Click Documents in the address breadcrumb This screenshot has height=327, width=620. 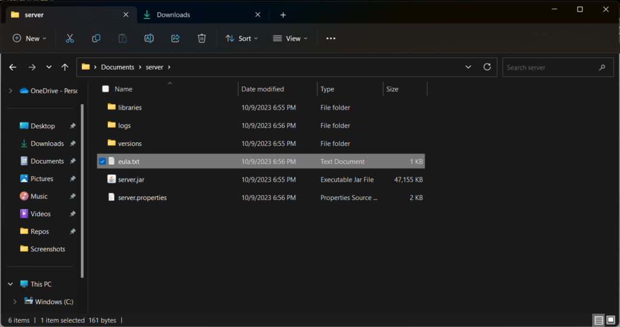tap(117, 67)
